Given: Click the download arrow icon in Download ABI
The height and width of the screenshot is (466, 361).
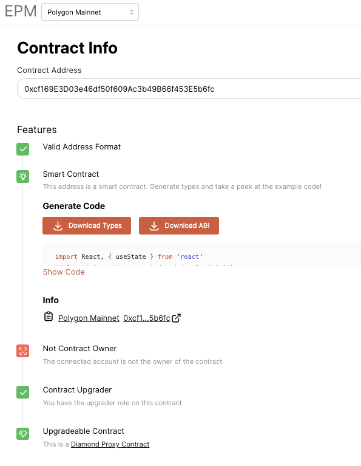Looking at the screenshot, I should pos(154,226).
